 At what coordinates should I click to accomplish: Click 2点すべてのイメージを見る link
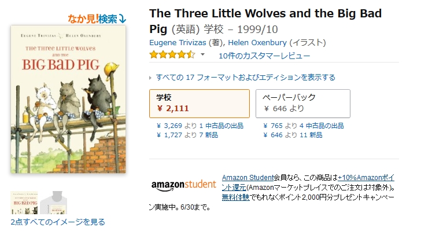pos(58,222)
